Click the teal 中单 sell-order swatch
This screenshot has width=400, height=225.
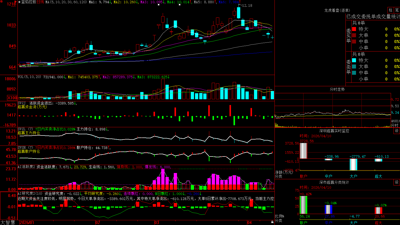click(x=354, y=72)
